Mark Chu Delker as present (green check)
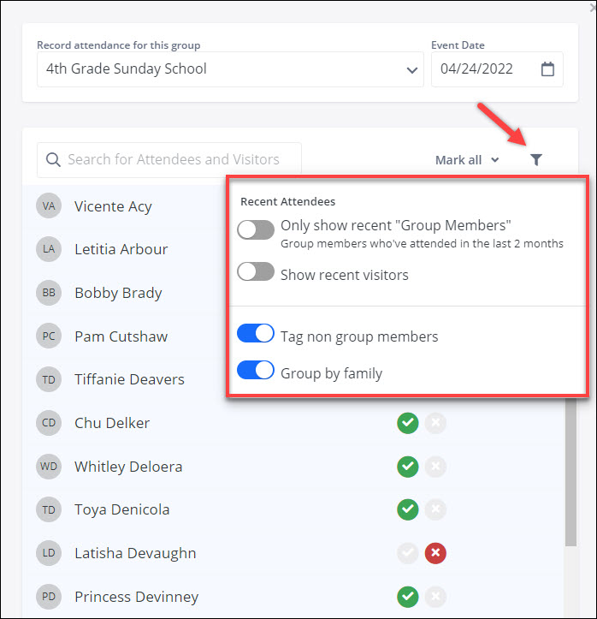This screenshot has height=619, width=597. coord(408,423)
